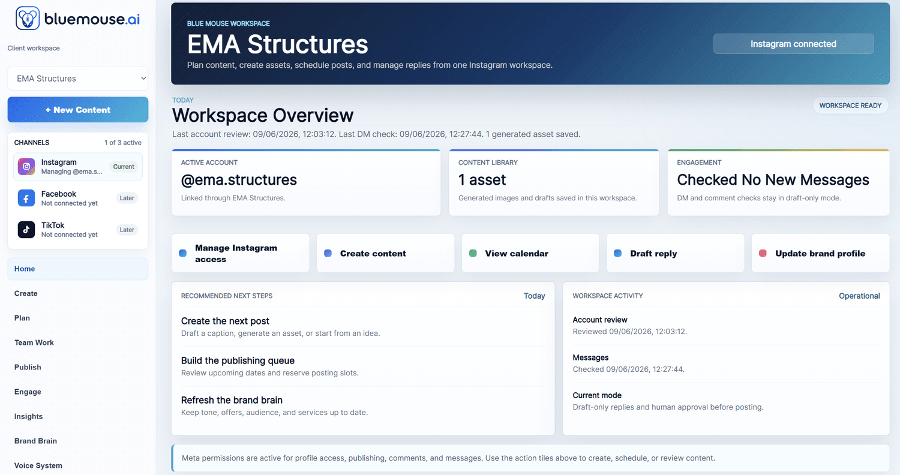Image resolution: width=900 pixels, height=475 pixels.
Task: Click the Instagram channel icon
Action: pos(26,167)
